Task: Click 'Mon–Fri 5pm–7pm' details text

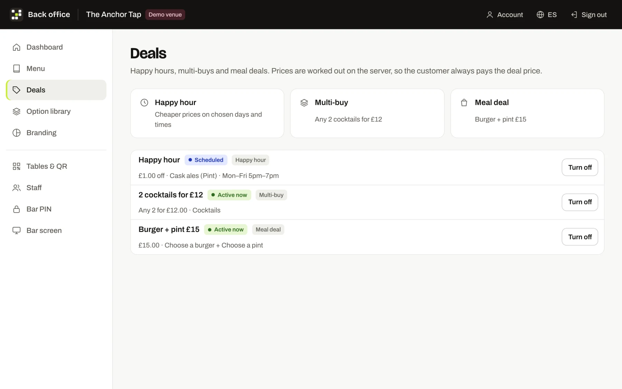Action: [251, 176]
